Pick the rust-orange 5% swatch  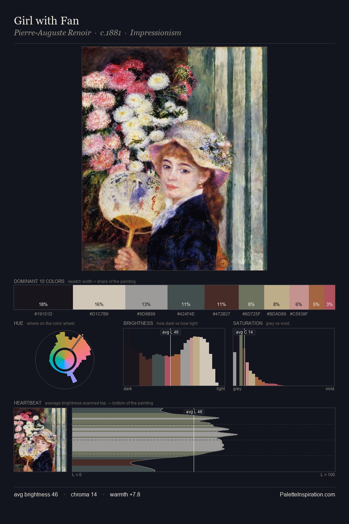[317, 297]
